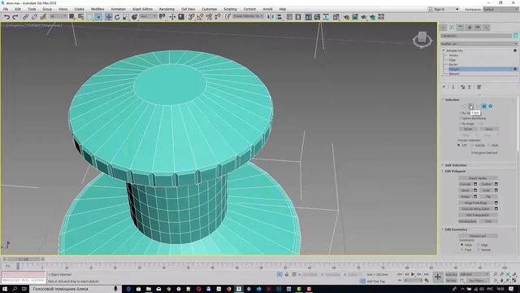Click the Shrink selection button
520x293 pixels.
468,129
